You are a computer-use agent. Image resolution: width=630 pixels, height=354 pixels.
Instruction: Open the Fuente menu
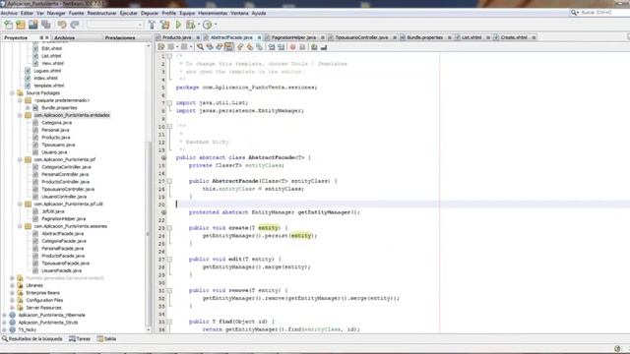pos(76,13)
